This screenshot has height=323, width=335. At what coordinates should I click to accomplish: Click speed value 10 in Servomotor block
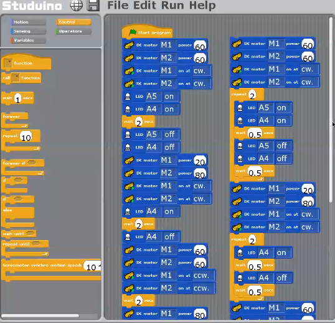pos(92,266)
